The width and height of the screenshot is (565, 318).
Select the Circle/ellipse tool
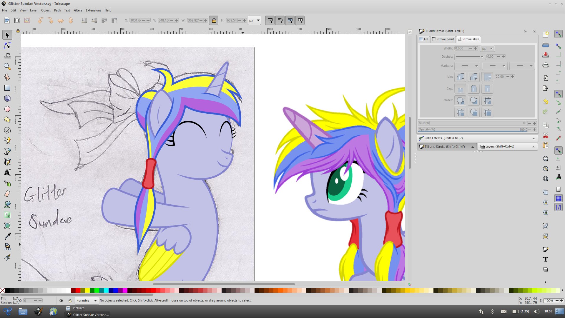7,109
